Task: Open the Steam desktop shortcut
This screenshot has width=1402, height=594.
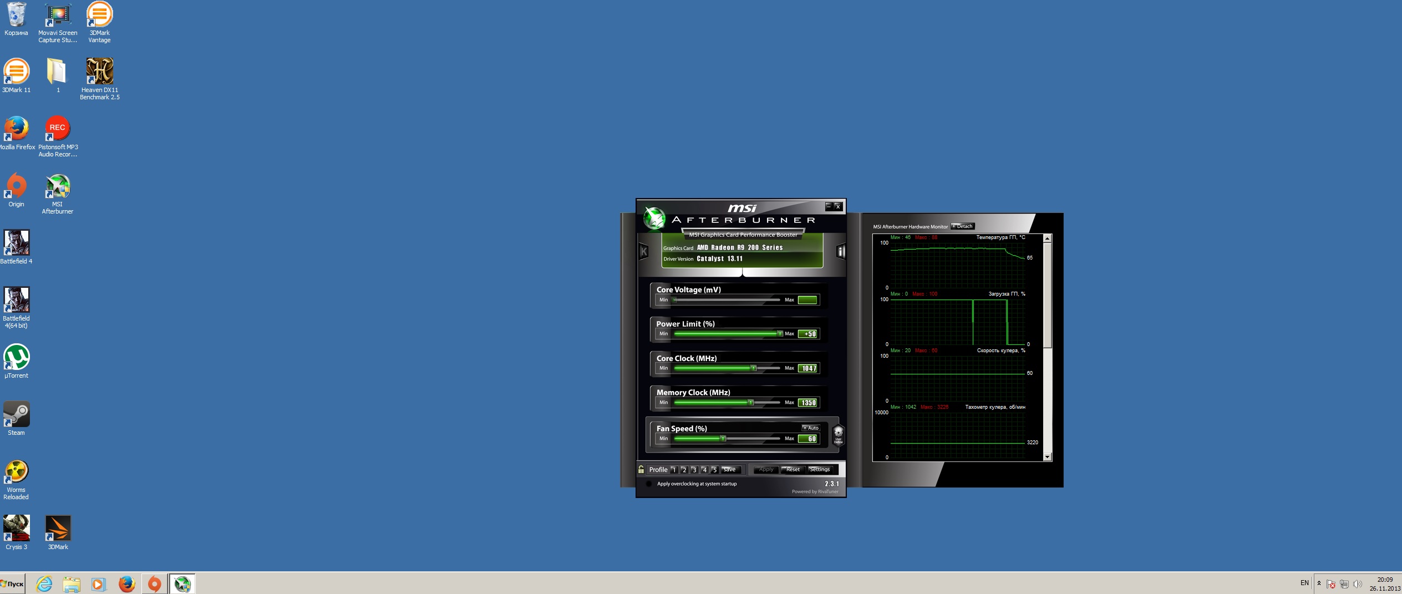Action: [x=16, y=419]
